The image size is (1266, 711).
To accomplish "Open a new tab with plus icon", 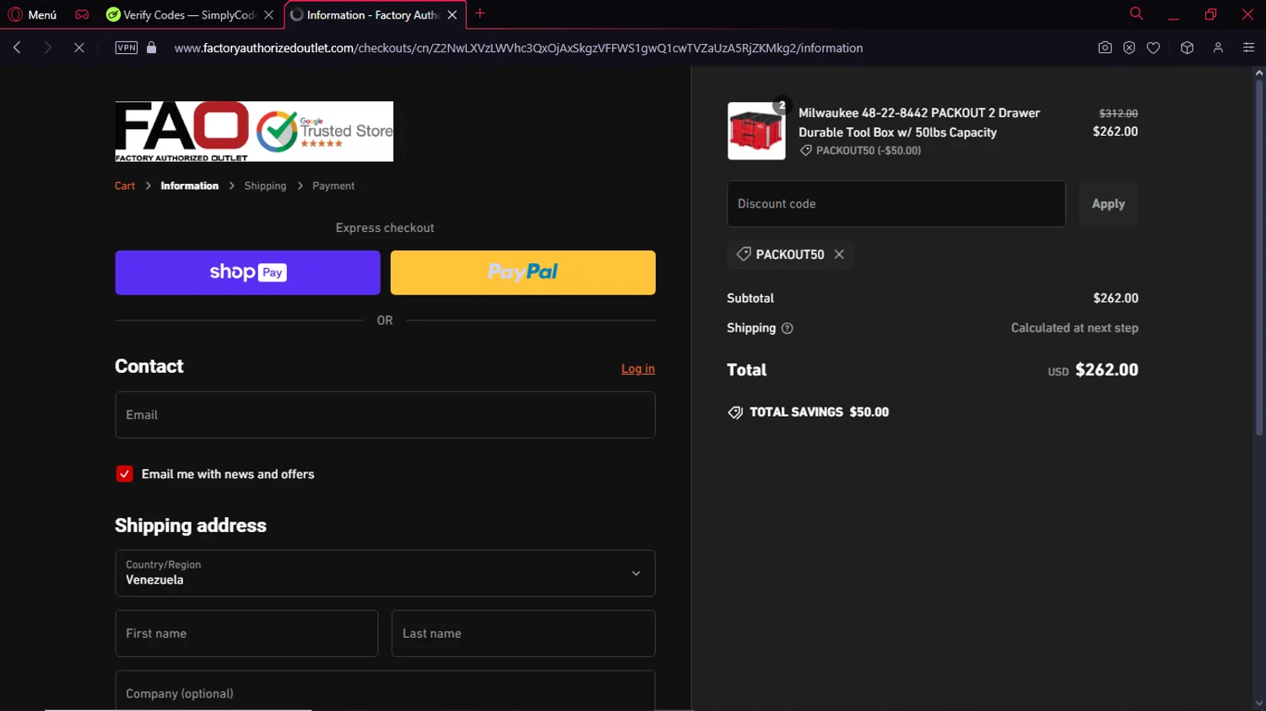I will pos(480,13).
